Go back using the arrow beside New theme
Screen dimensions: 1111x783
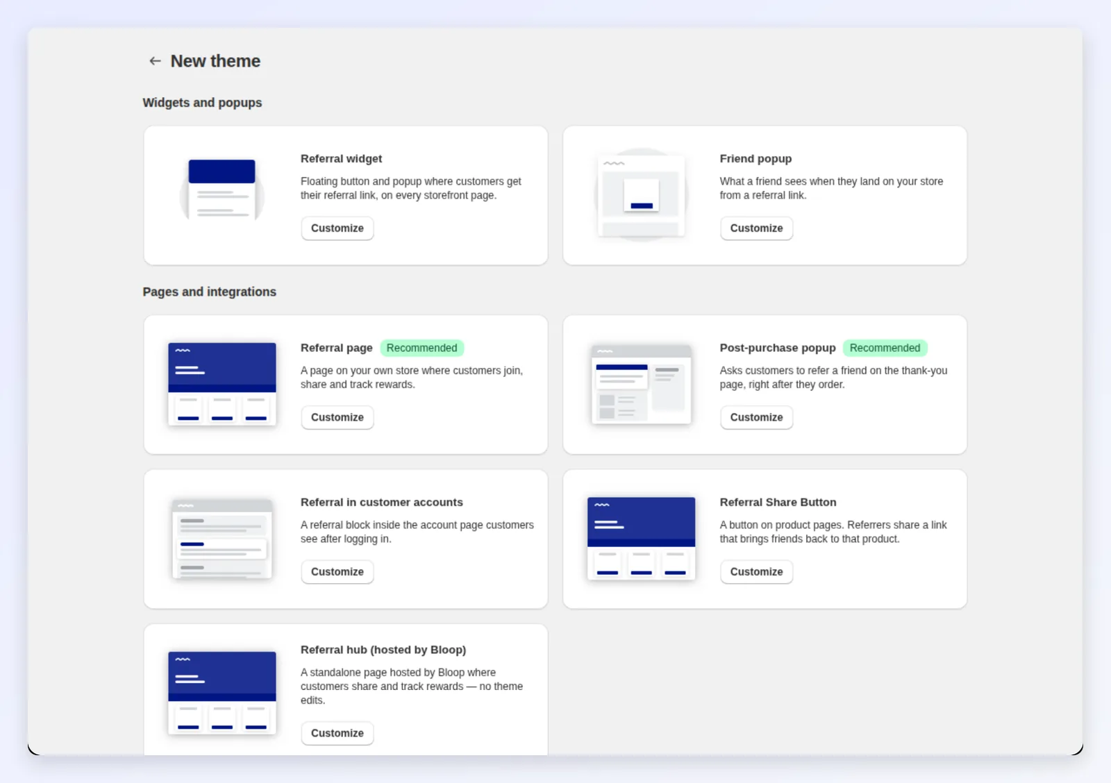coord(155,61)
